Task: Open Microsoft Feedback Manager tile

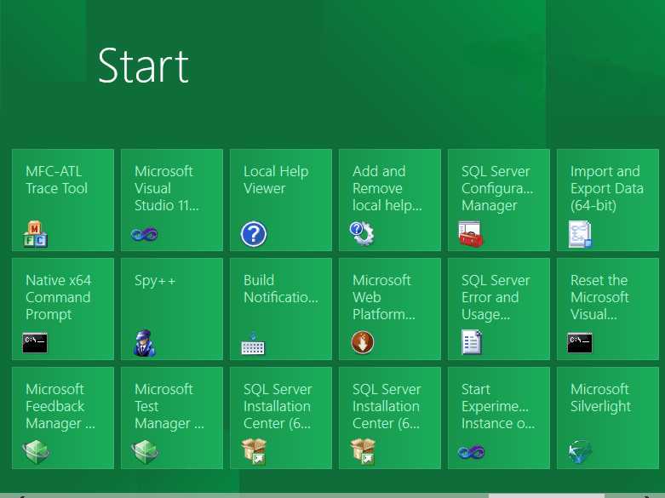Action: 62,418
